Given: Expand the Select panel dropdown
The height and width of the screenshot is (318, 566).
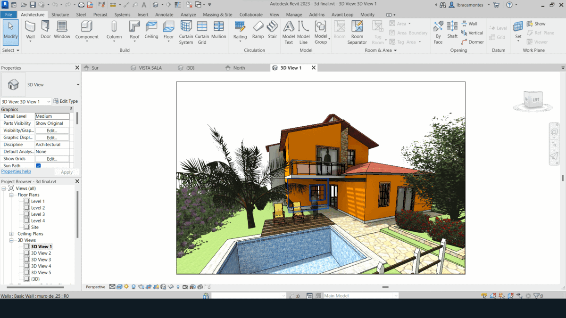Looking at the screenshot, I should 11,50.
